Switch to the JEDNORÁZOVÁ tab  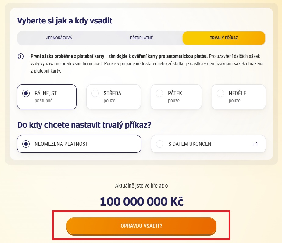tap(59, 38)
